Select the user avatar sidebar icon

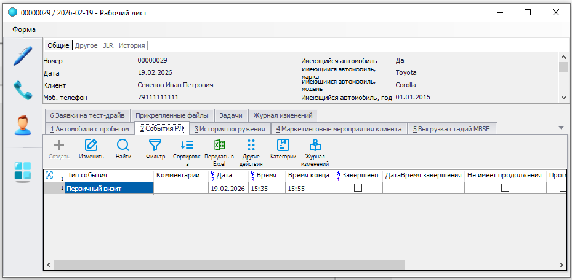tap(22, 125)
